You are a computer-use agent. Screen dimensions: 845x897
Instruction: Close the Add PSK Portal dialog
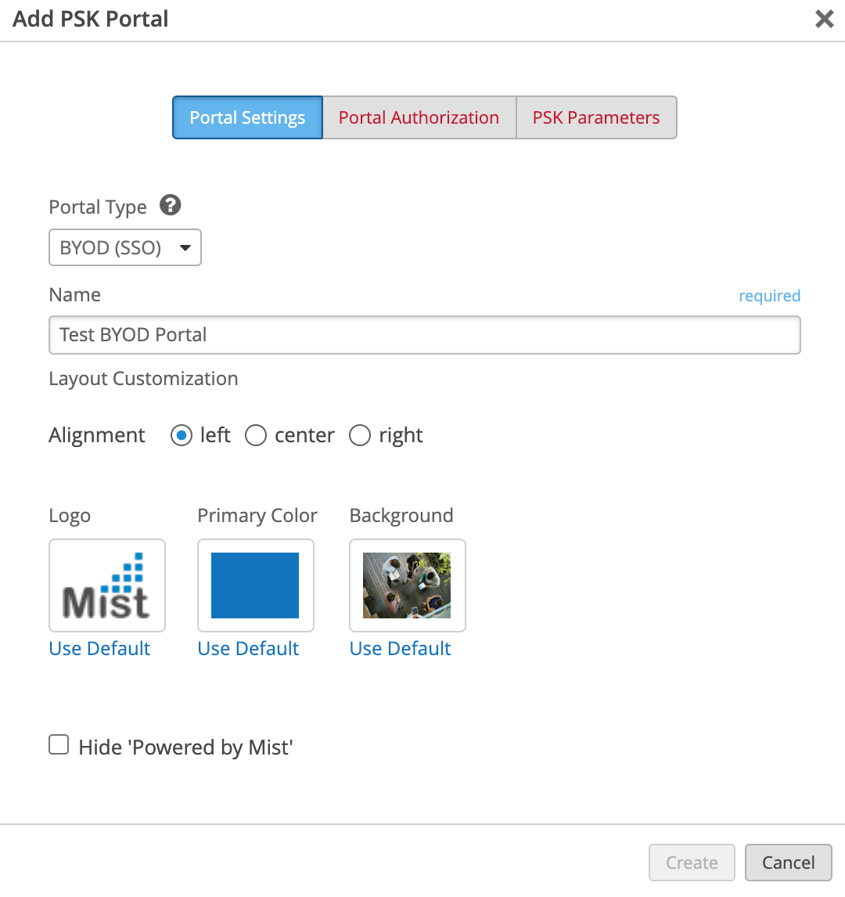click(x=824, y=20)
